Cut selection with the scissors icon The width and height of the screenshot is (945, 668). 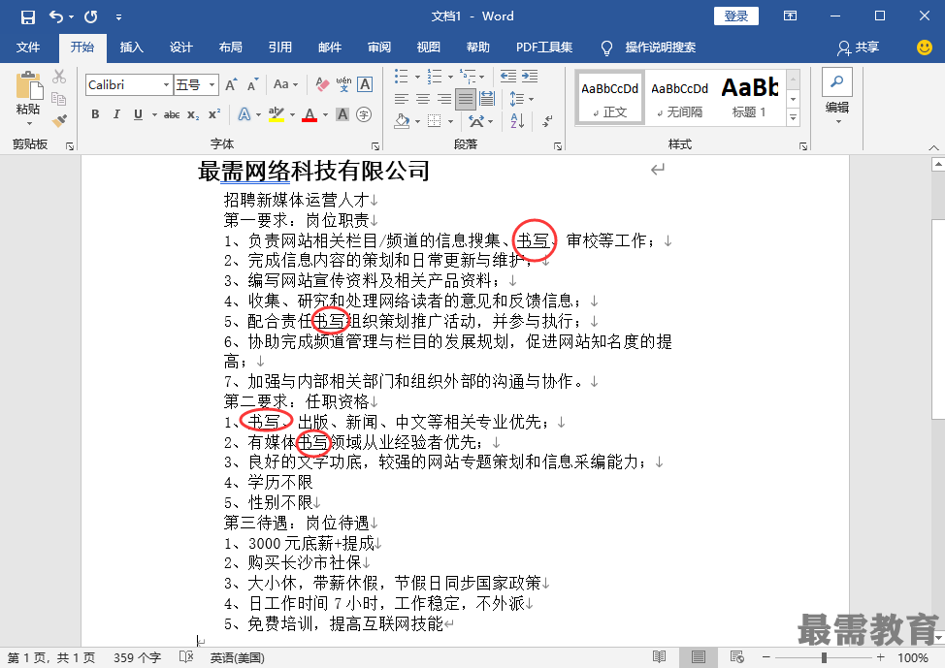coord(59,77)
